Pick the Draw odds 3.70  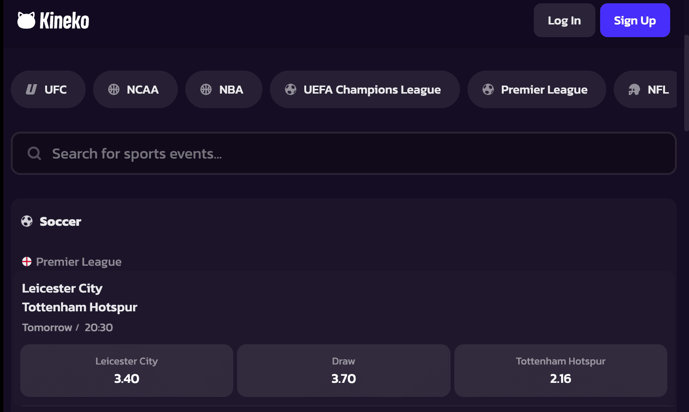(344, 371)
